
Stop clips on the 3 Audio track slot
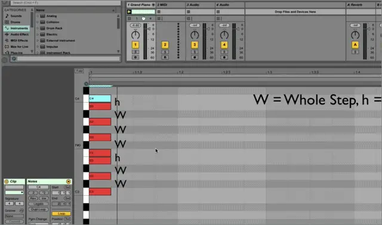[189, 12]
